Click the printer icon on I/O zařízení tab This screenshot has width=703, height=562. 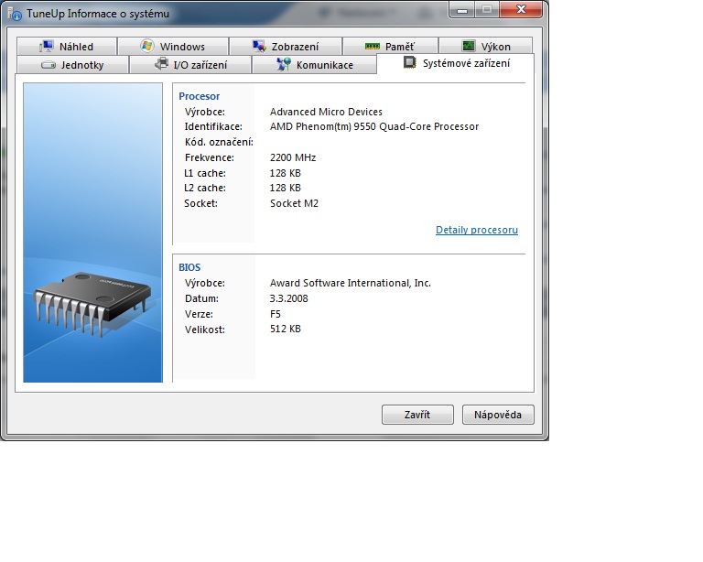(162, 64)
